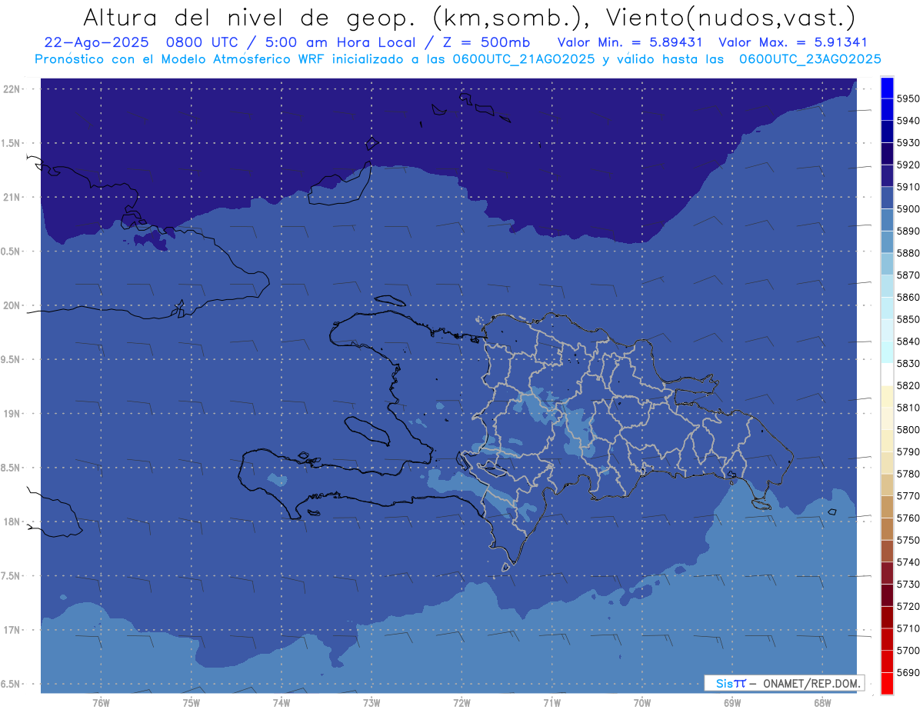Click the '19N' latitude label

tap(12, 413)
